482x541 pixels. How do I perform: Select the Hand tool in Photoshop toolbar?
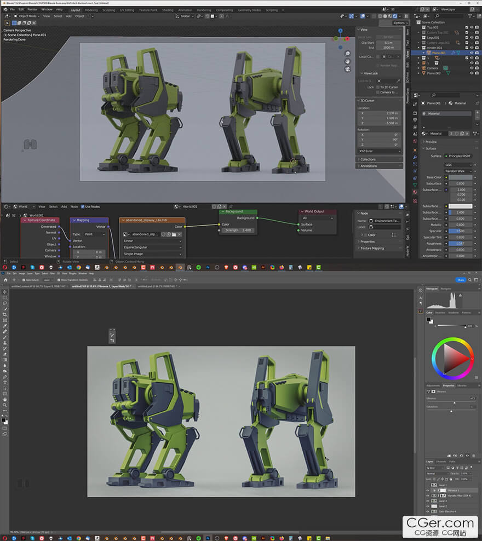pos(5,399)
